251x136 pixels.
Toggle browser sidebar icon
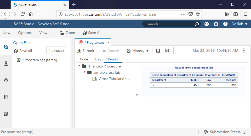click(236, 14)
